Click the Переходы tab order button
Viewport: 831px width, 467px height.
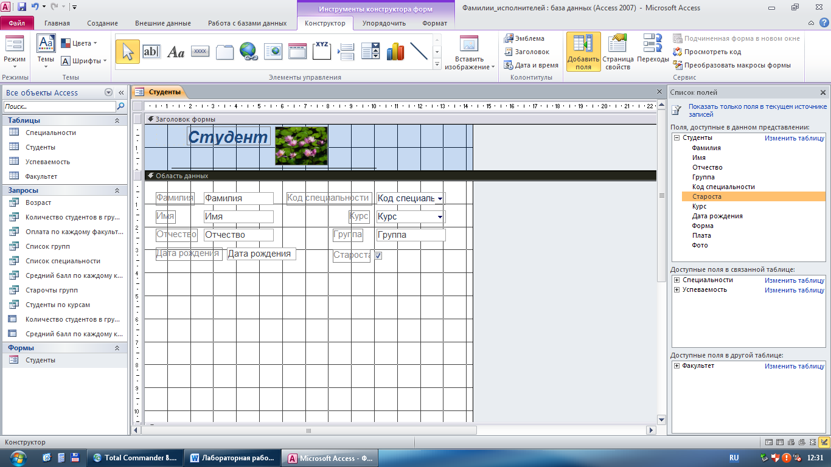[653, 49]
